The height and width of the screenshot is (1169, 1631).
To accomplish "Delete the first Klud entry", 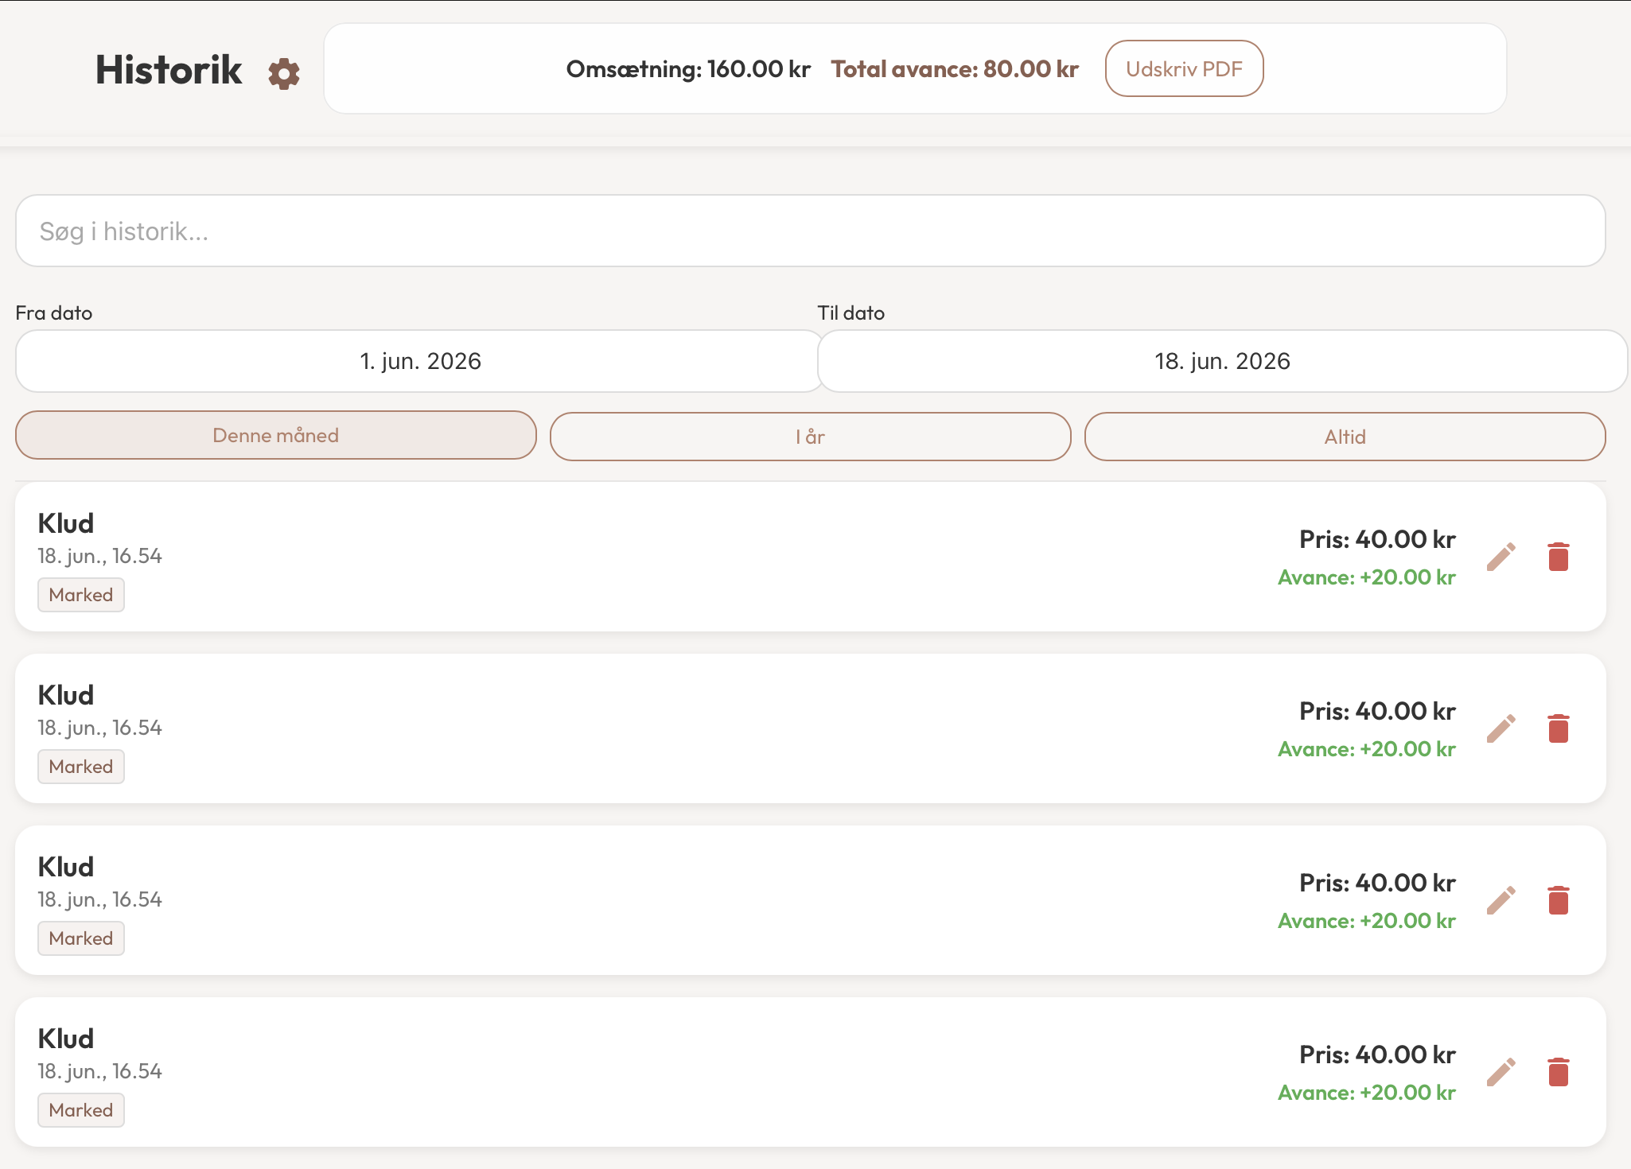I will [1559, 557].
